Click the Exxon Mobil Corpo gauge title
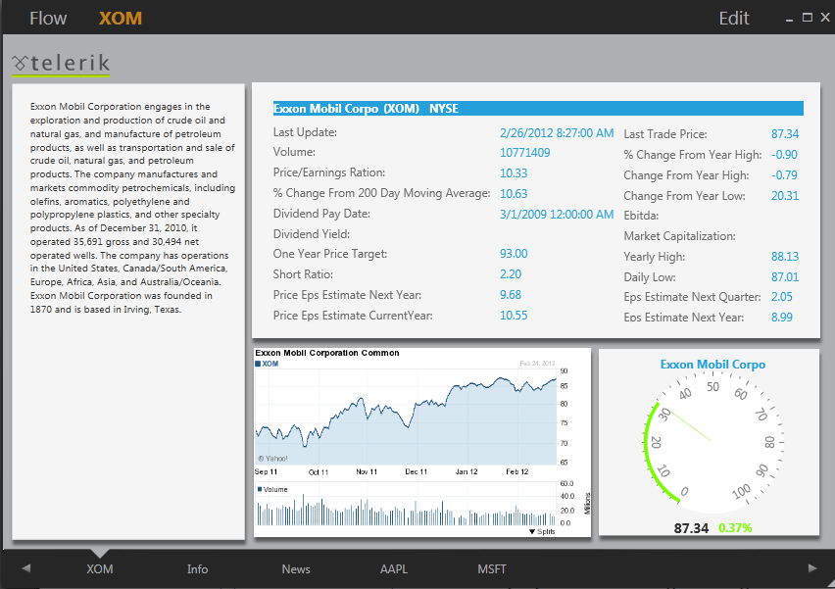The image size is (835, 589). [x=712, y=365]
